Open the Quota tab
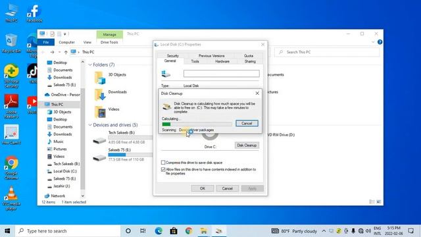The width and height of the screenshot is (421, 237). click(249, 55)
